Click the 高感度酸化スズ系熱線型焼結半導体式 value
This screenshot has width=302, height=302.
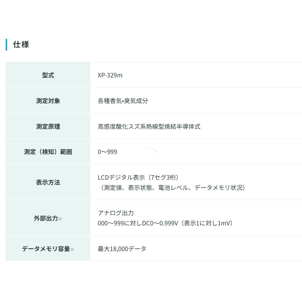coord(149,126)
